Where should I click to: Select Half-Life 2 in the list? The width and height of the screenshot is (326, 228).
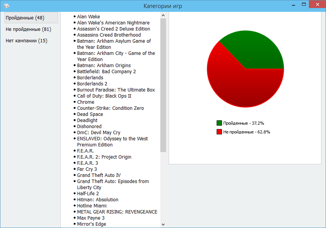(88, 194)
